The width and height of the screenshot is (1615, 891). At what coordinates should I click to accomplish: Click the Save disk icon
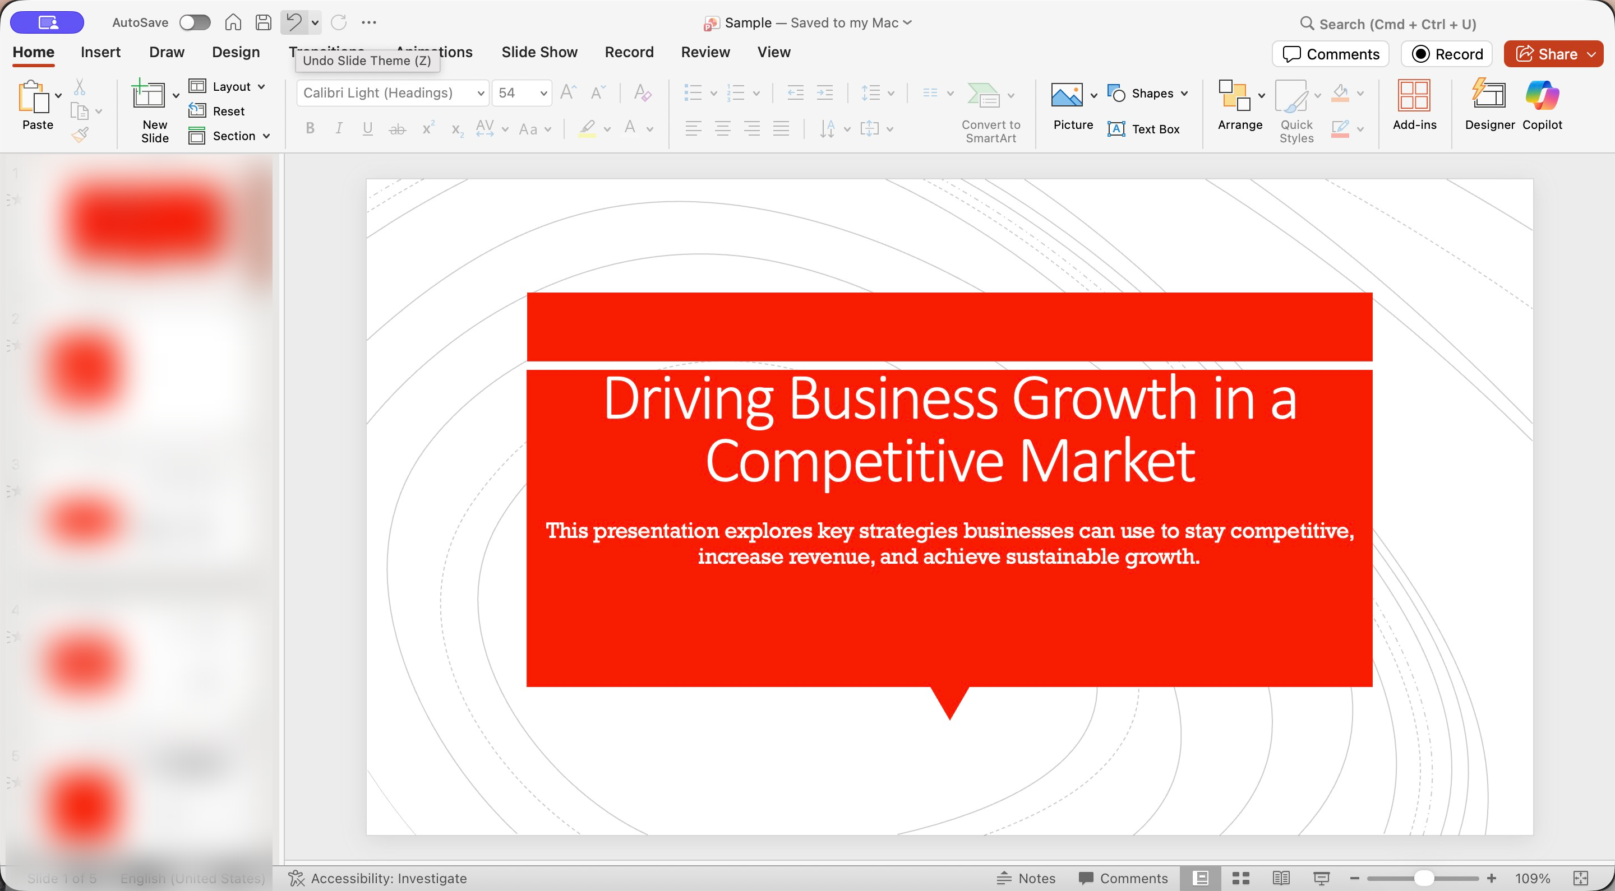click(x=264, y=22)
